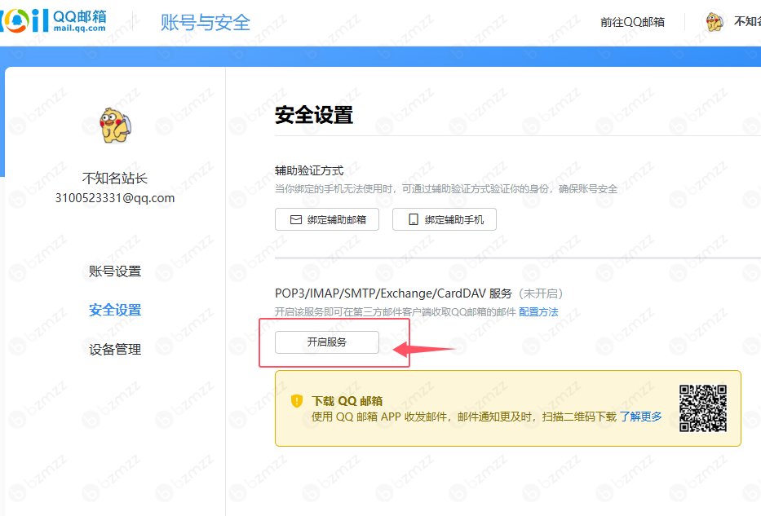The height and width of the screenshot is (516, 761).
Task: Open 账号设置 in the sidebar
Action: (x=115, y=271)
